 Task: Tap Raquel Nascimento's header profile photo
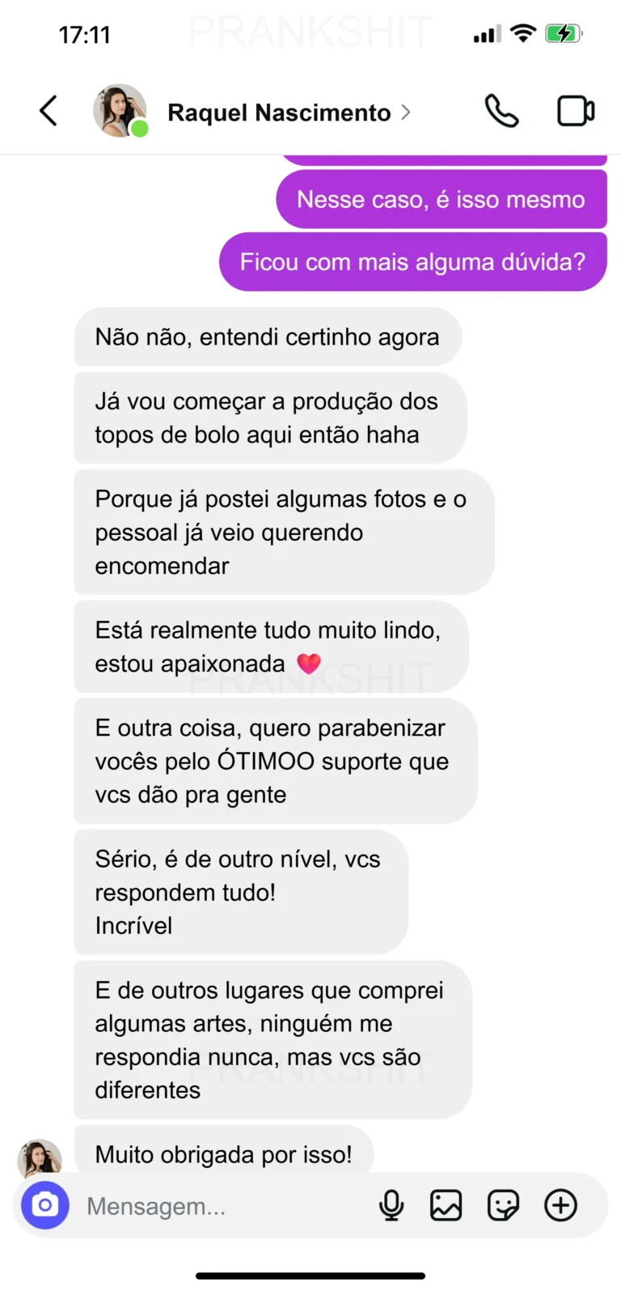(x=120, y=111)
